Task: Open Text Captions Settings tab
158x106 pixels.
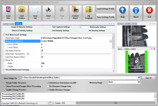Action: pos(61,27)
